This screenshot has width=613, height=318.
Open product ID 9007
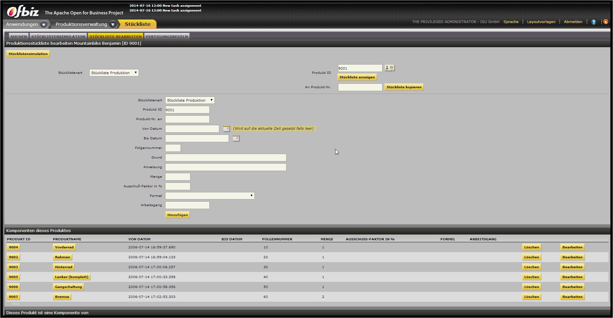click(13, 297)
